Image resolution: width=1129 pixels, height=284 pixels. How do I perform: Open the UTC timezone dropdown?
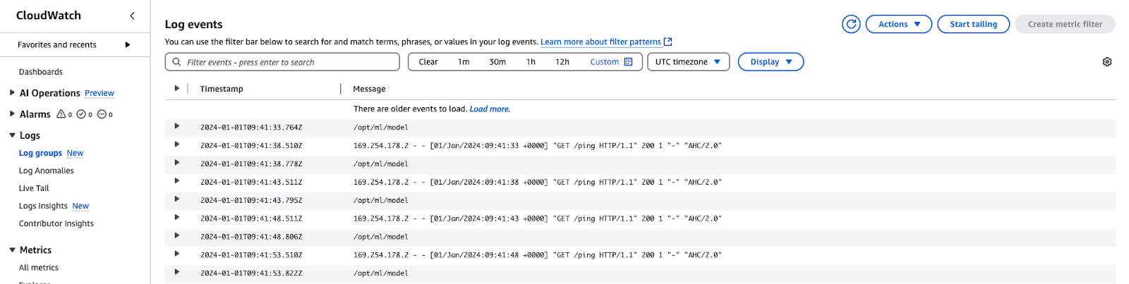click(687, 62)
